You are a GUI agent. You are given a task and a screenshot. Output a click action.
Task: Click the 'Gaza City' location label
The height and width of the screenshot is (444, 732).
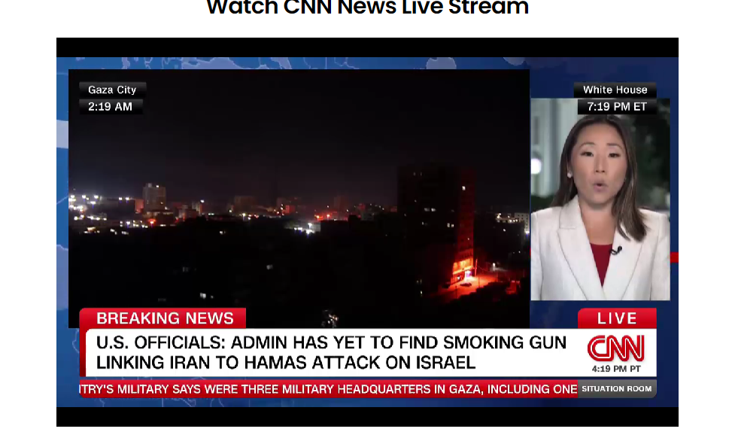pyautogui.click(x=112, y=90)
